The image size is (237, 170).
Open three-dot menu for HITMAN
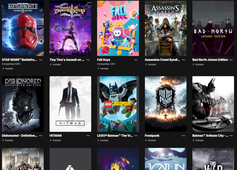(88, 136)
